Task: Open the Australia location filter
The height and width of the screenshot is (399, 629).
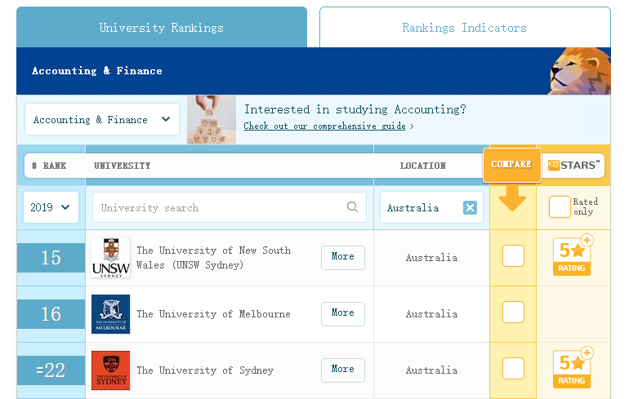Action: (431, 207)
